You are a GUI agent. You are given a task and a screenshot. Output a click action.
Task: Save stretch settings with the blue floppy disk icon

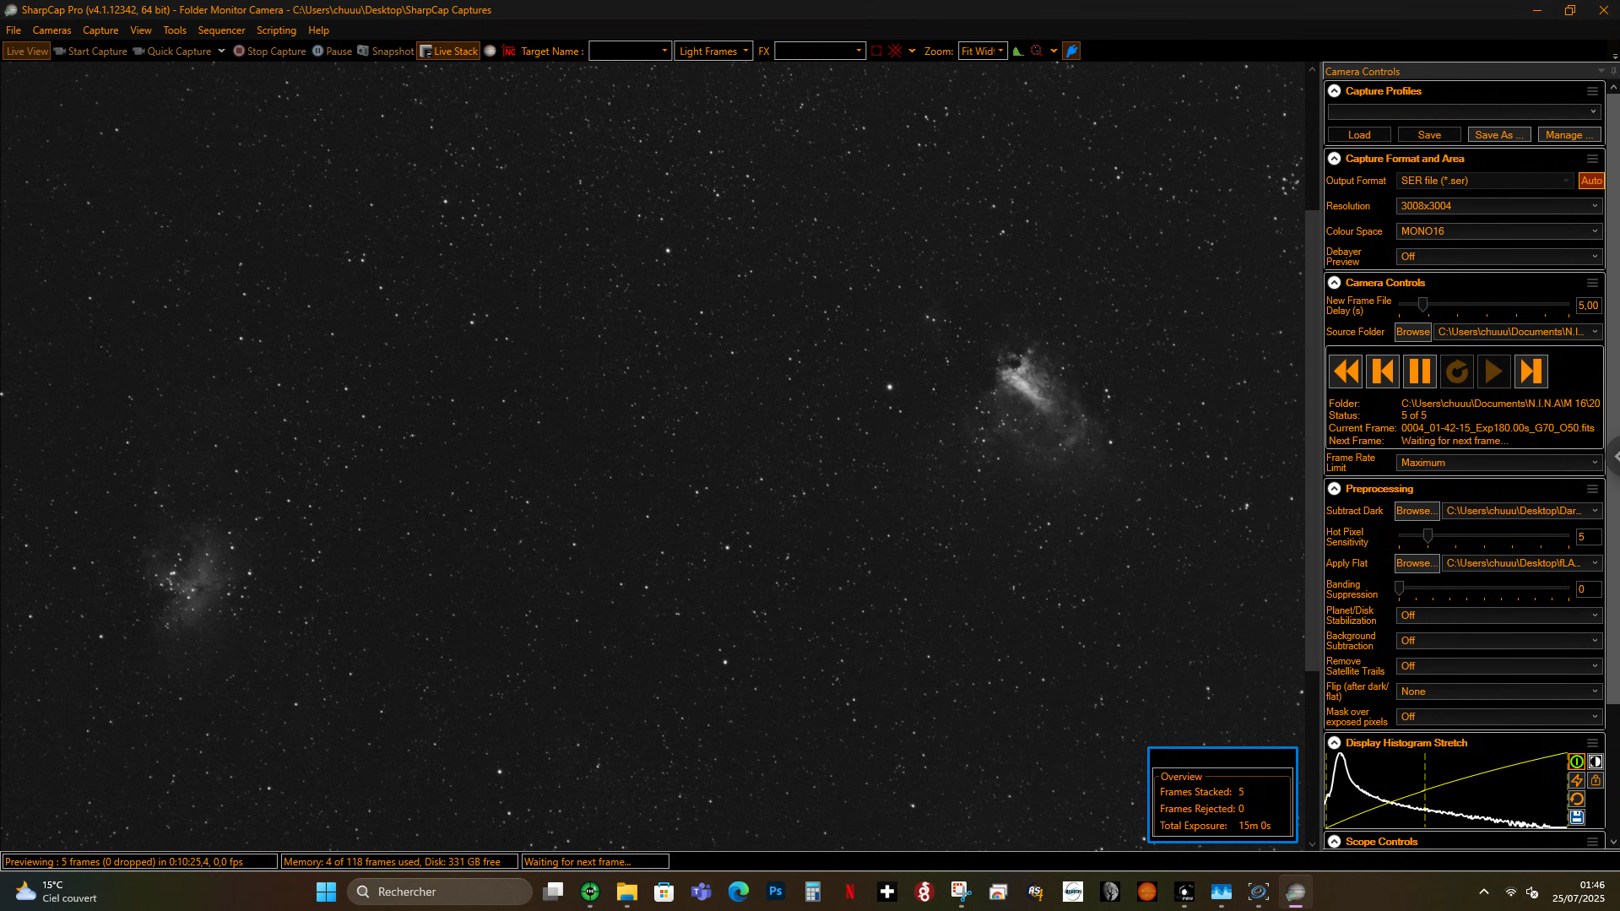click(1576, 817)
